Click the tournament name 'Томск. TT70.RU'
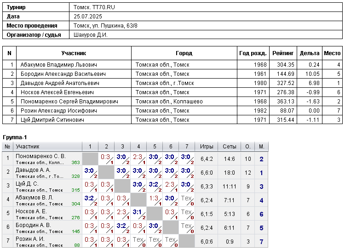Viewport: 345px width, 250px height. point(94,7)
